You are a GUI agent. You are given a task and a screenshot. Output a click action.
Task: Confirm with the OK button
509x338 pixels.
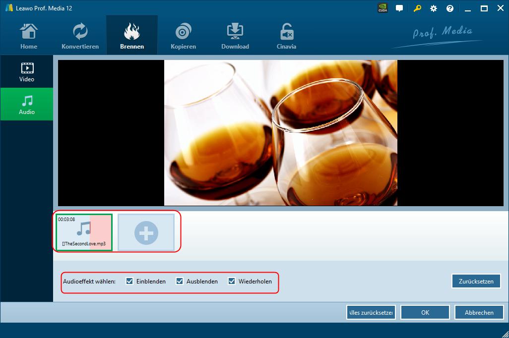[425, 312]
